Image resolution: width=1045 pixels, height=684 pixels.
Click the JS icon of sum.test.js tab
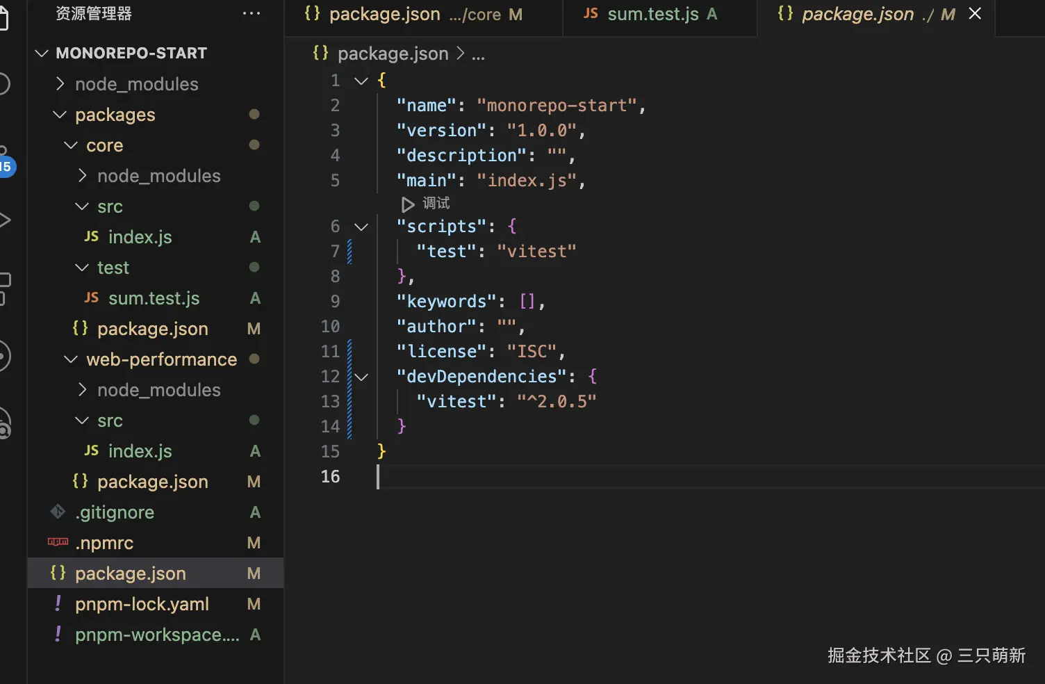[591, 13]
